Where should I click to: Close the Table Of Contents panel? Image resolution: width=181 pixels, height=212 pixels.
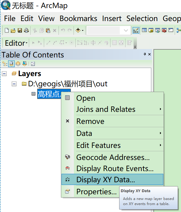click(x=149, y=54)
